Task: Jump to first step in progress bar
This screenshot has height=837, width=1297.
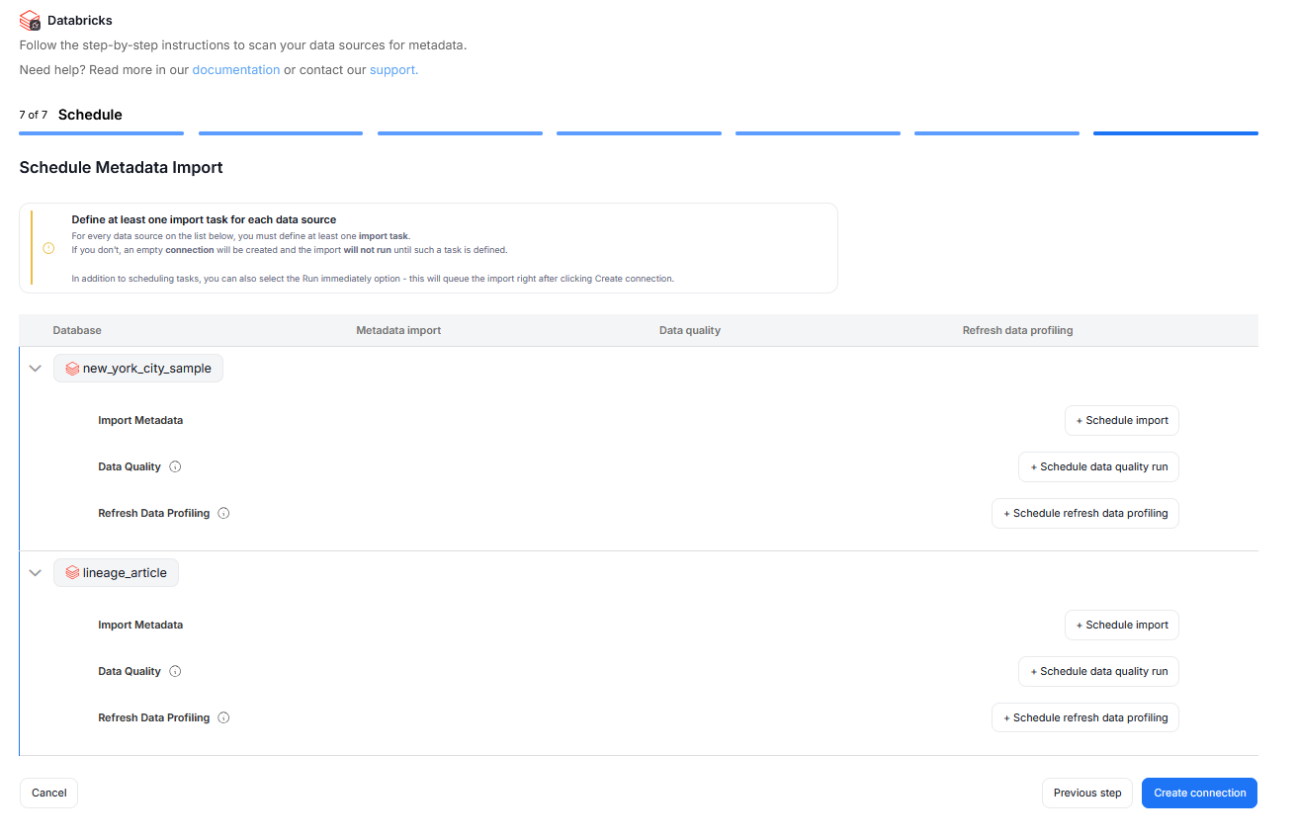Action: [x=101, y=132]
